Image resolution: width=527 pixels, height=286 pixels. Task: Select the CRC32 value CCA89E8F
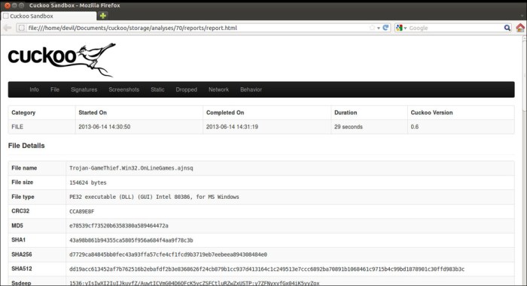point(81,211)
